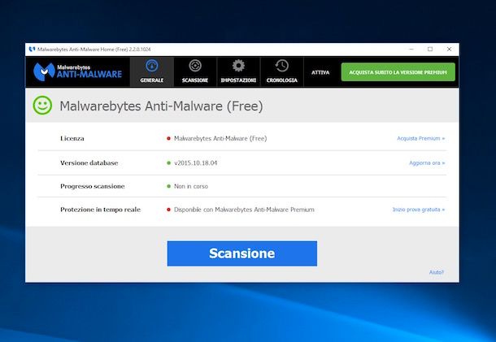Viewport: 496px width, 342px height.
Task: Select the Licenza label
Action: (x=72, y=138)
